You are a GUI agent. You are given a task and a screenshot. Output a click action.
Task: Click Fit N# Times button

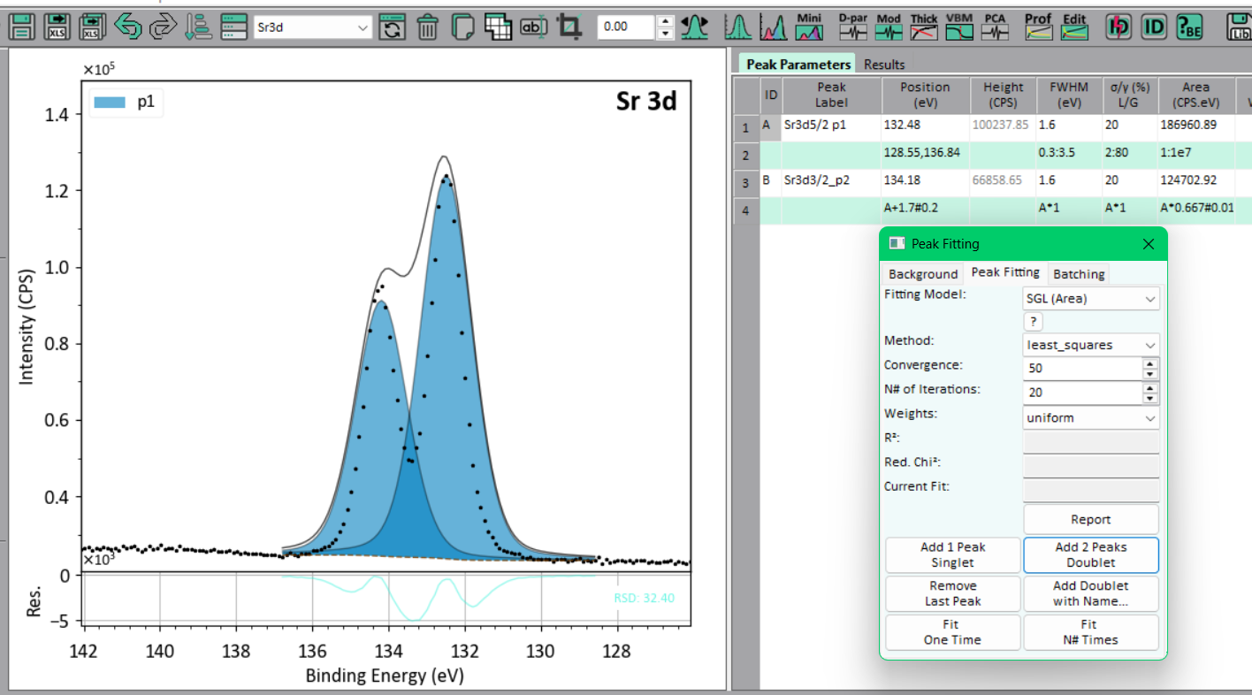click(x=1091, y=632)
